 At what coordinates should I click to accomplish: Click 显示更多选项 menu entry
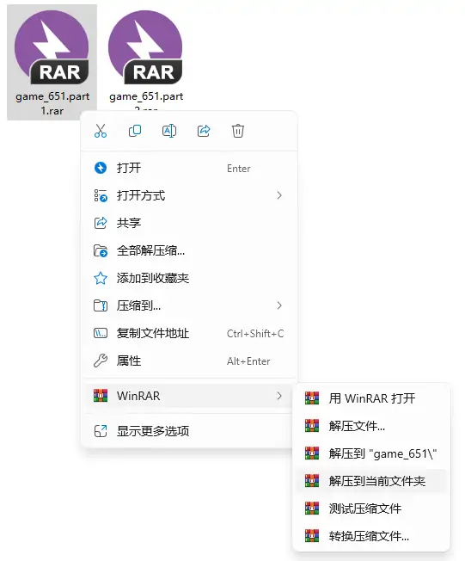point(189,431)
